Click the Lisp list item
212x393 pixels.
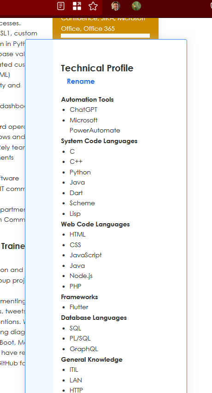coord(75,214)
